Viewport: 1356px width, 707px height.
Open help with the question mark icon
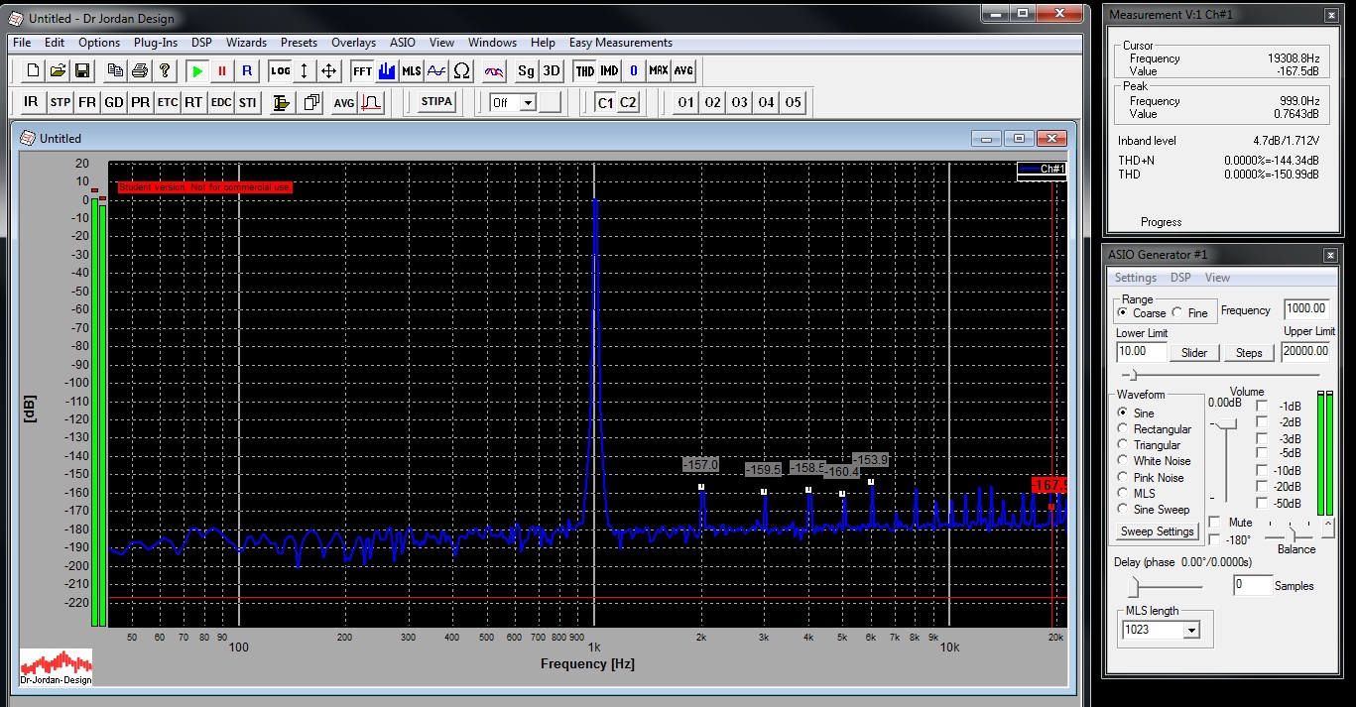click(165, 70)
